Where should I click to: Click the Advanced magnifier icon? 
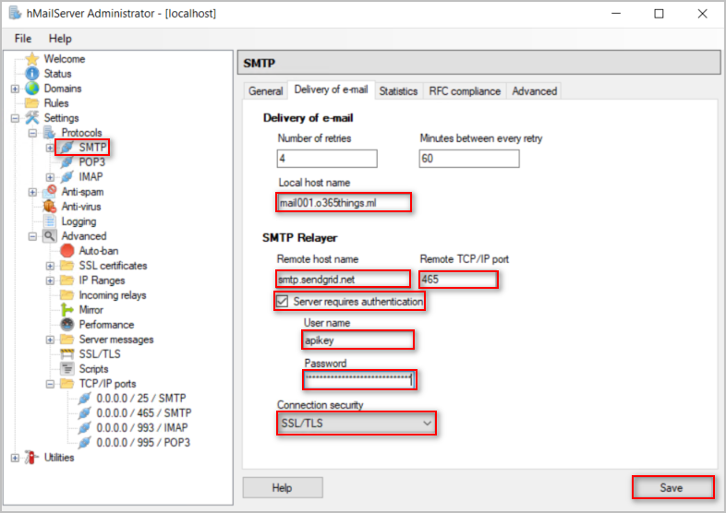coord(50,236)
